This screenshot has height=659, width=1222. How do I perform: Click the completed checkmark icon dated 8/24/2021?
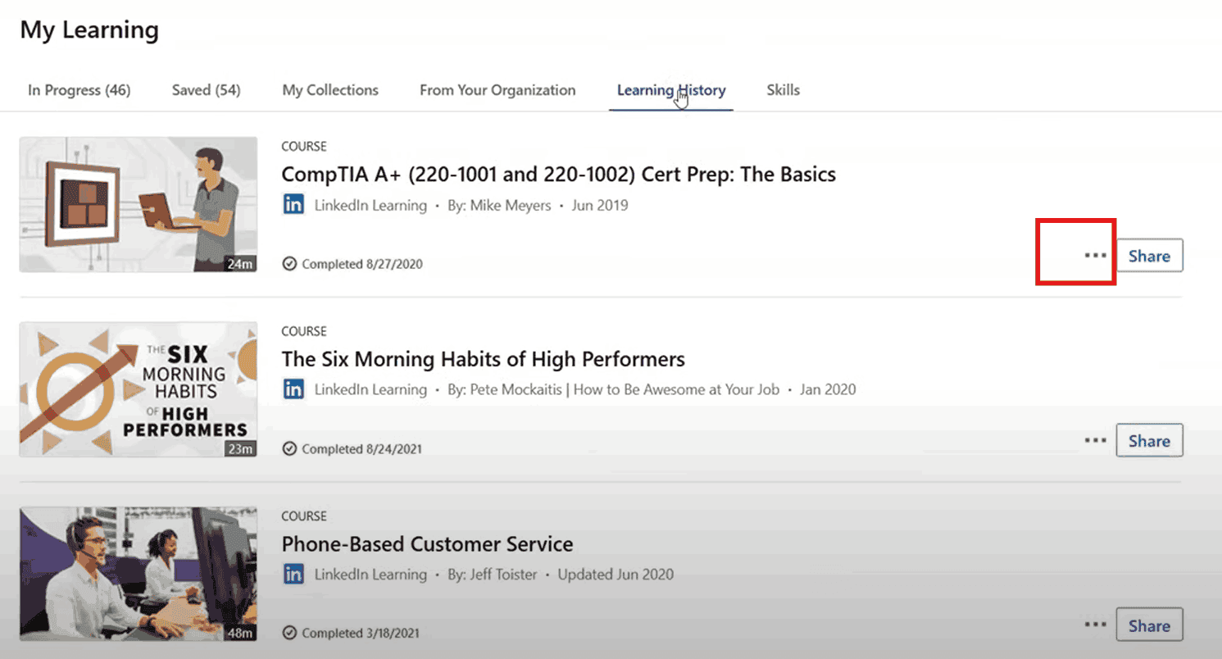(288, 449)
